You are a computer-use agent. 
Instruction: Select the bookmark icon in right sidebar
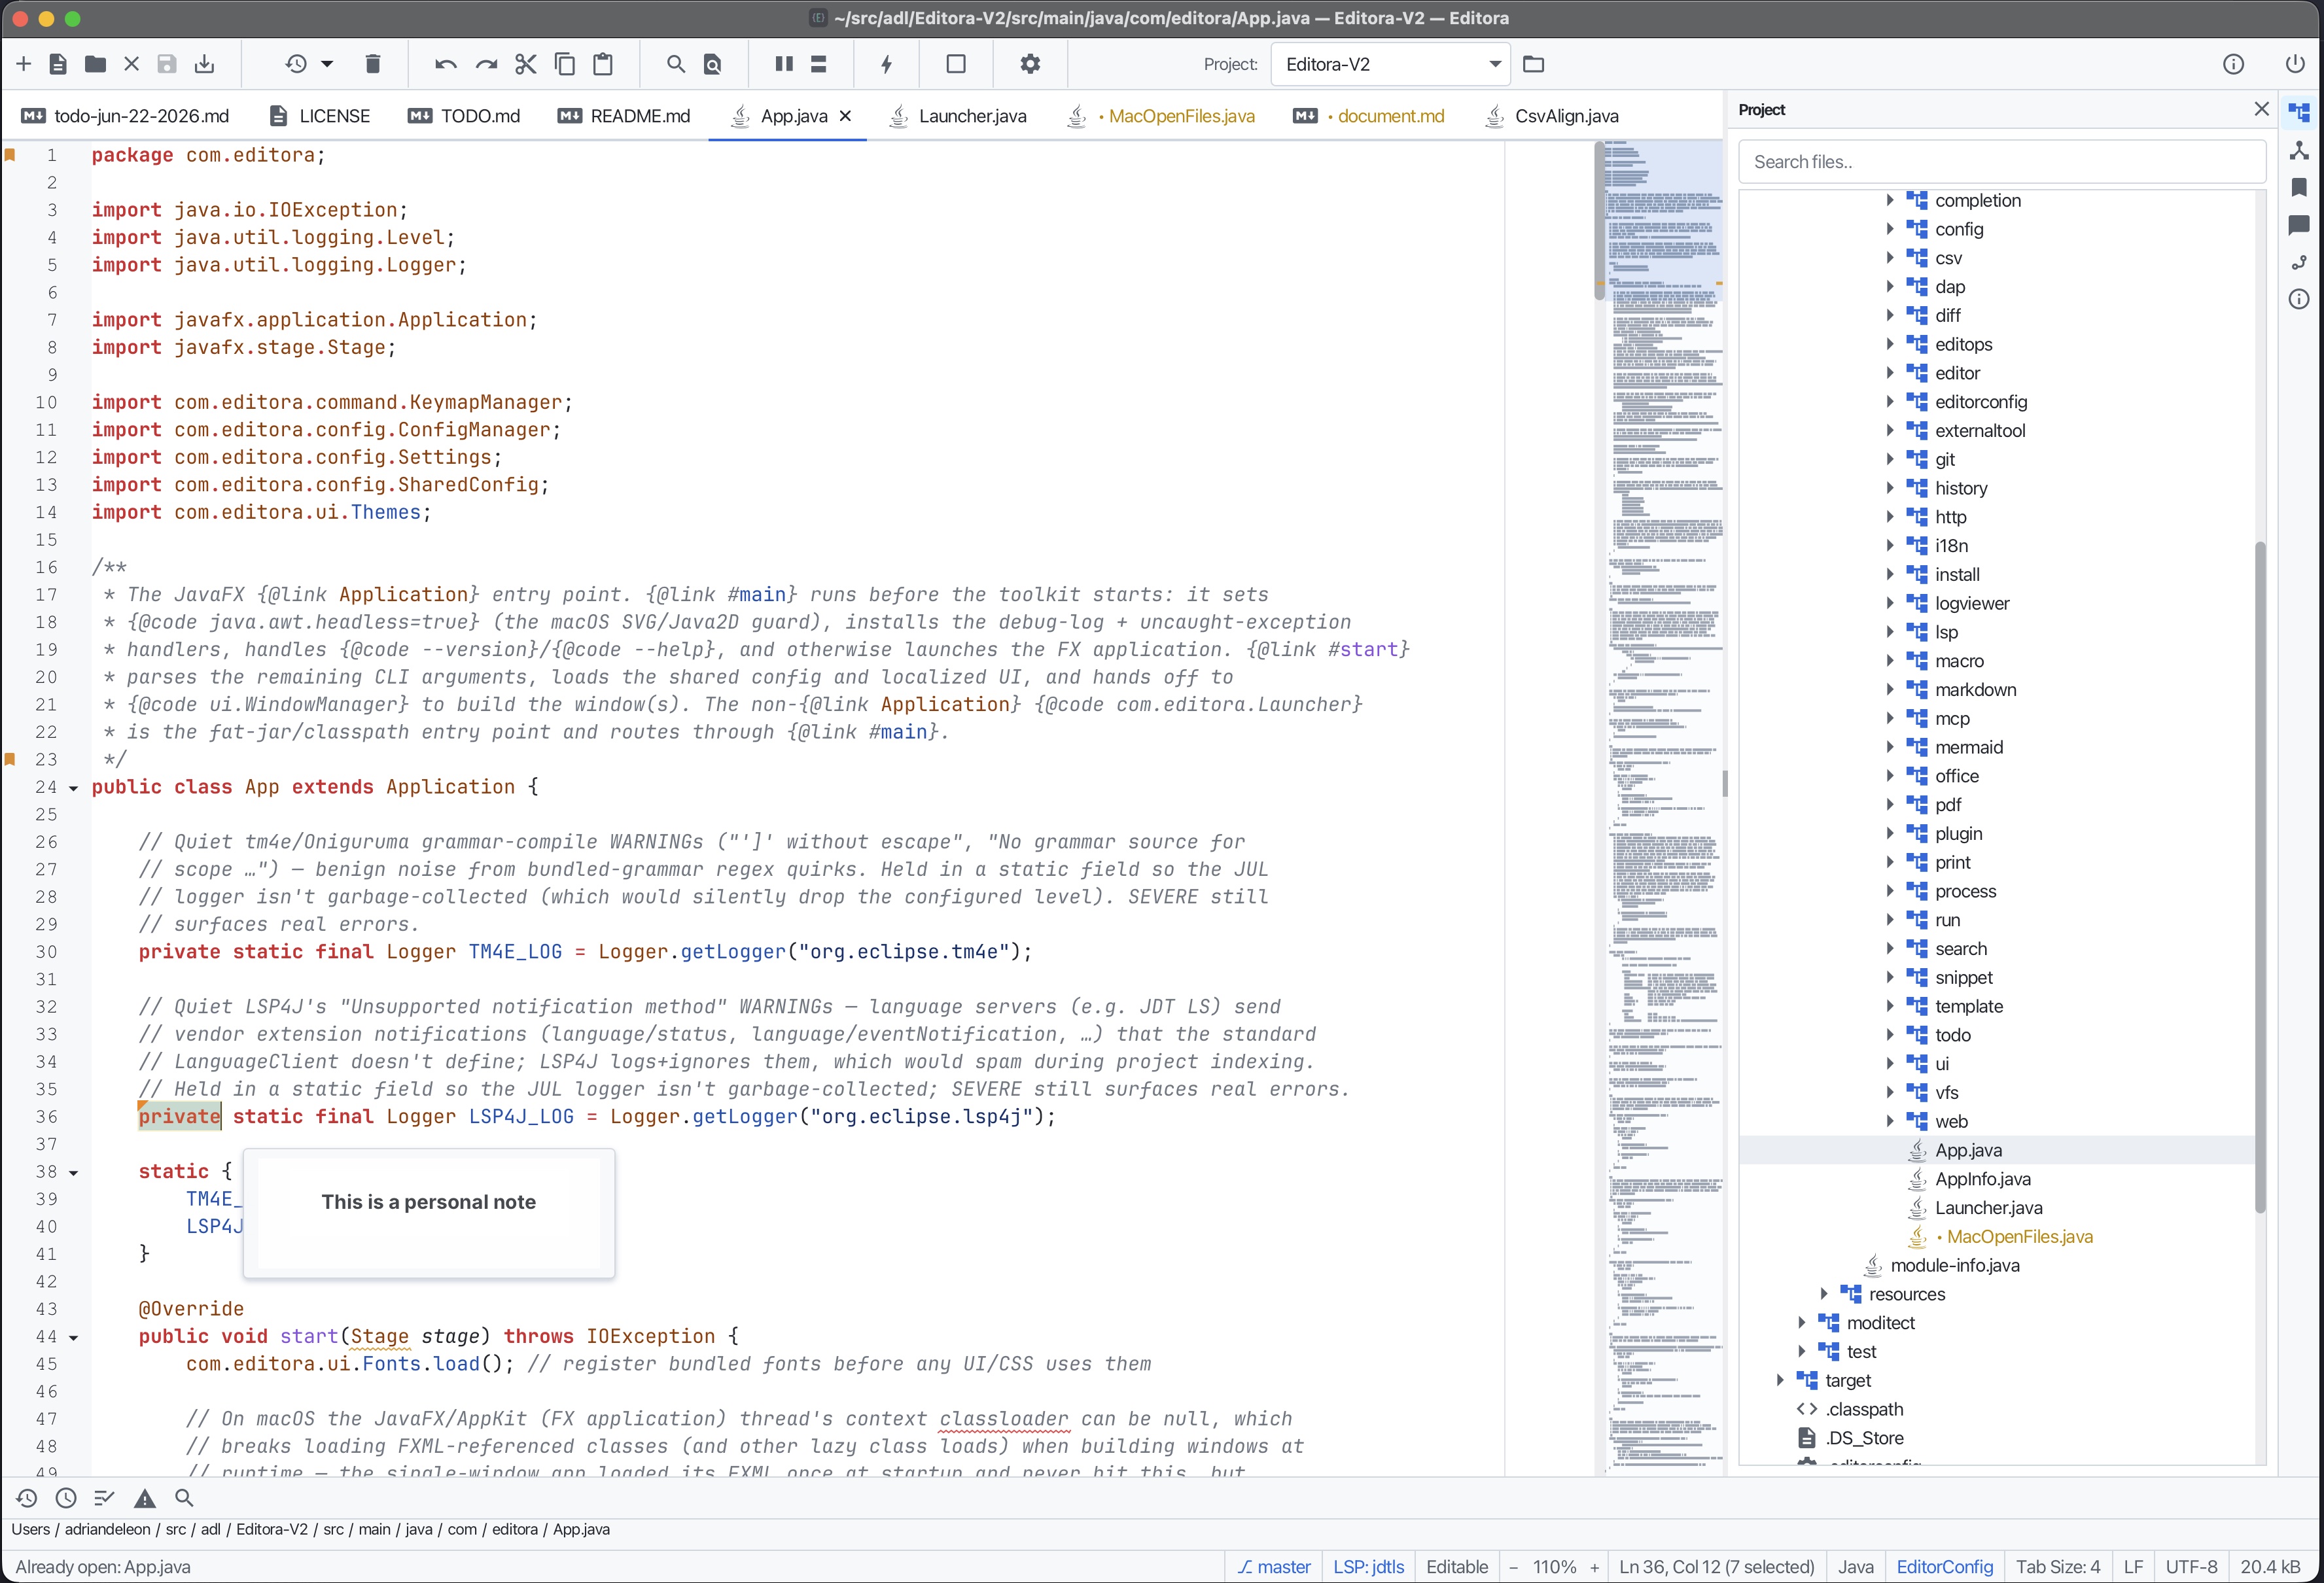(2299, 187)
